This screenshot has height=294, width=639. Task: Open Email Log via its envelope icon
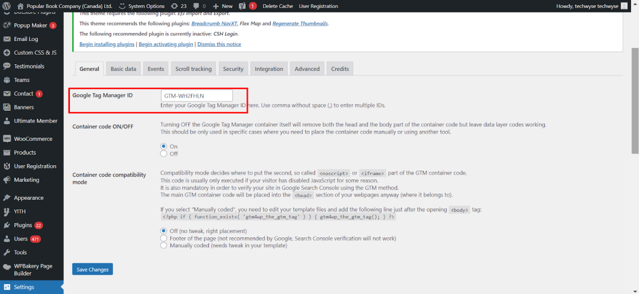[7, 39]
